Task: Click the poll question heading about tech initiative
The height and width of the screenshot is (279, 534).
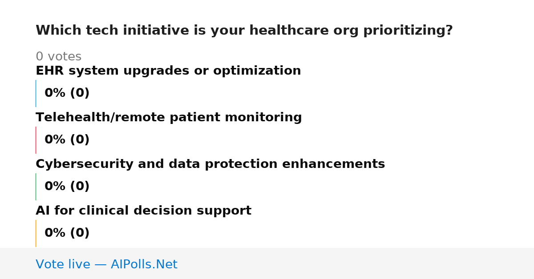Action: [x=244, y=31]
